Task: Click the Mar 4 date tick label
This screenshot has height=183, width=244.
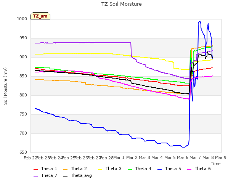Action: point(157,157)
